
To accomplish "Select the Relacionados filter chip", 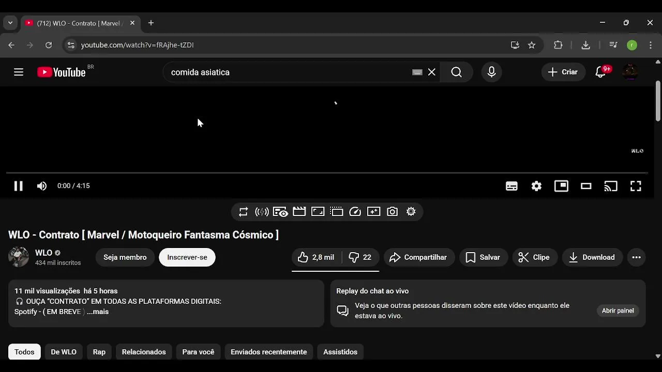I will pos(144,352).
